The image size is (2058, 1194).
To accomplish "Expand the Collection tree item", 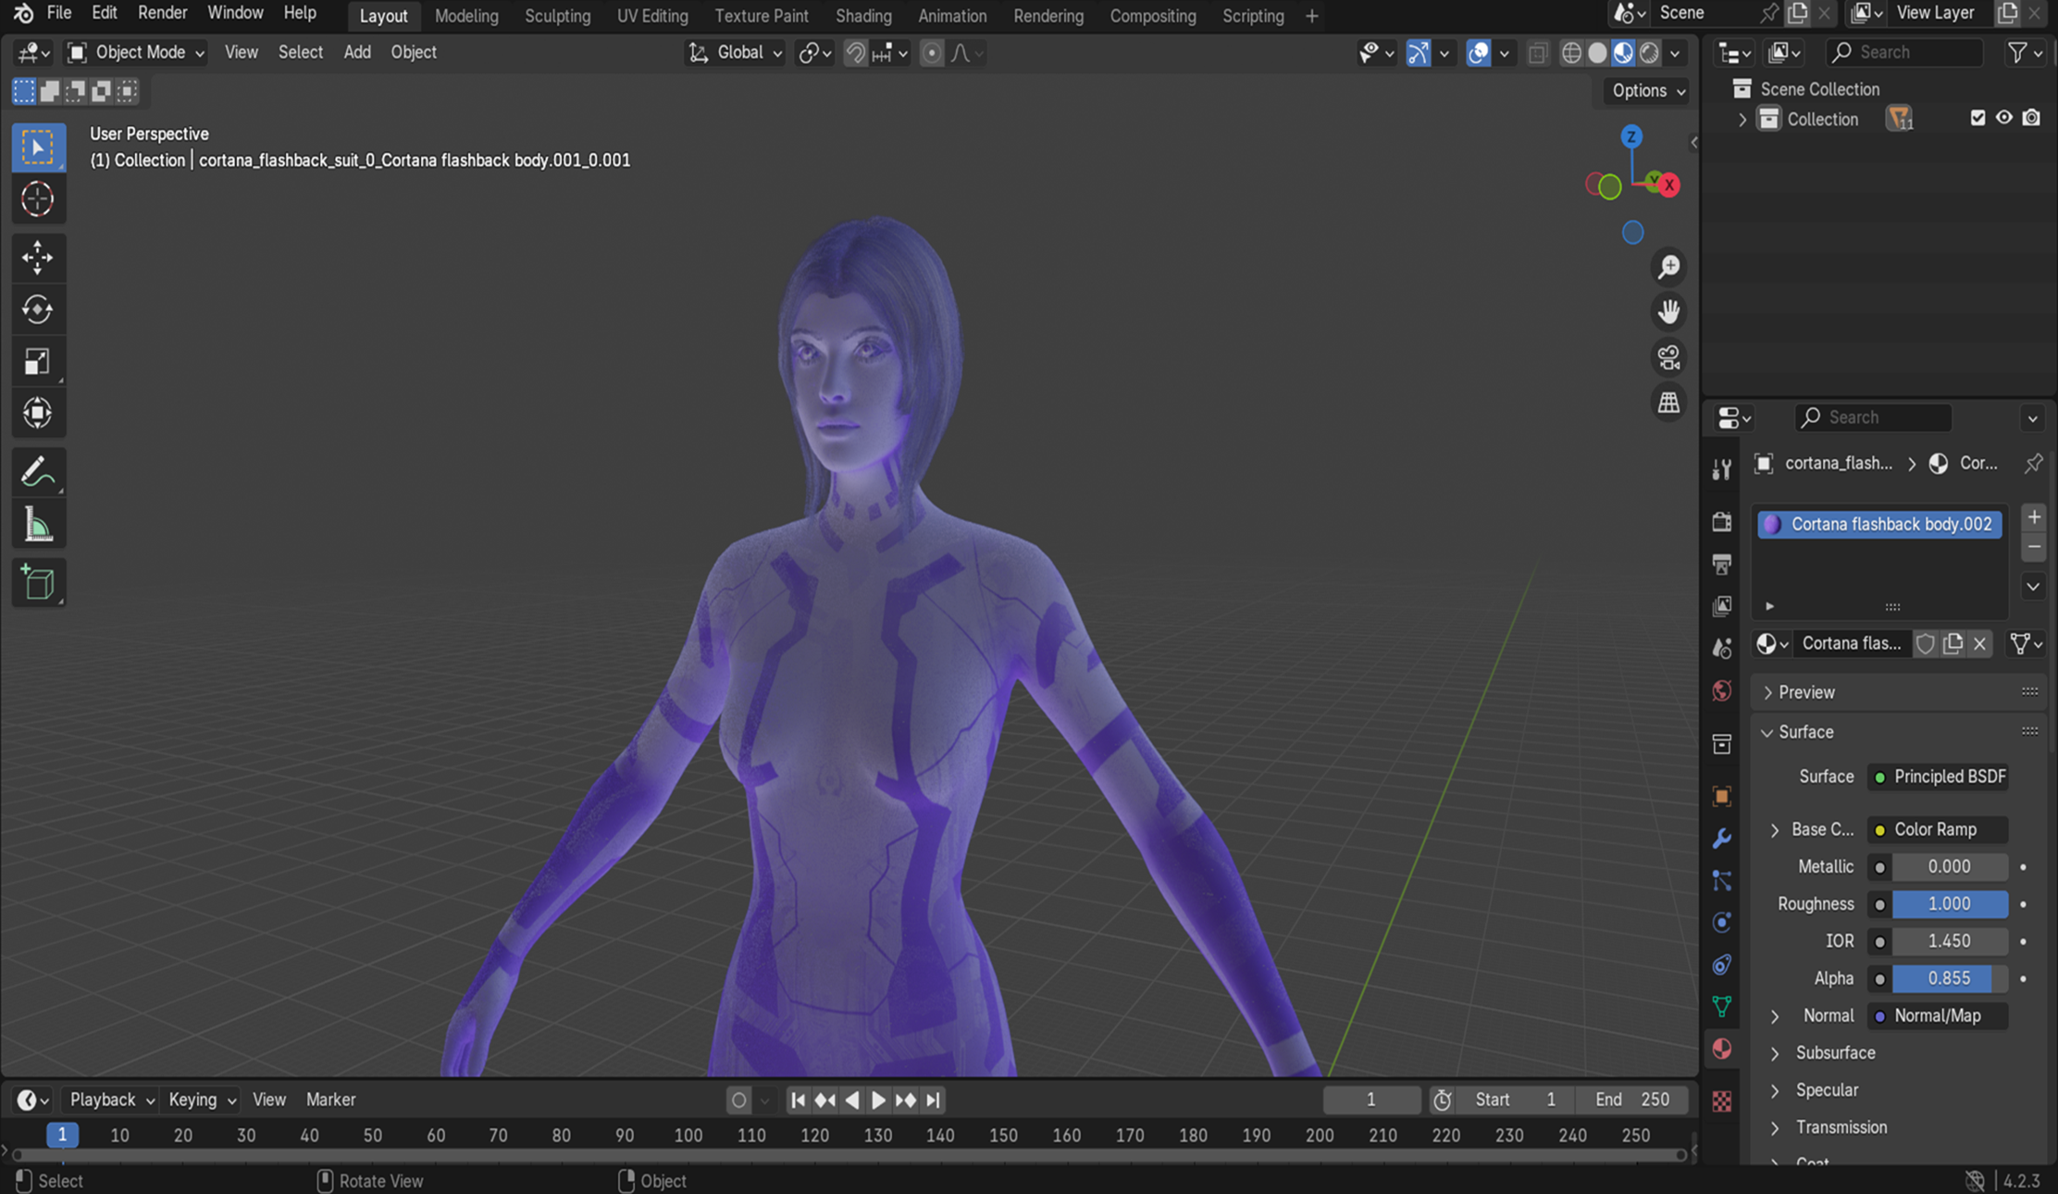I will click(x=1742, y=119).
